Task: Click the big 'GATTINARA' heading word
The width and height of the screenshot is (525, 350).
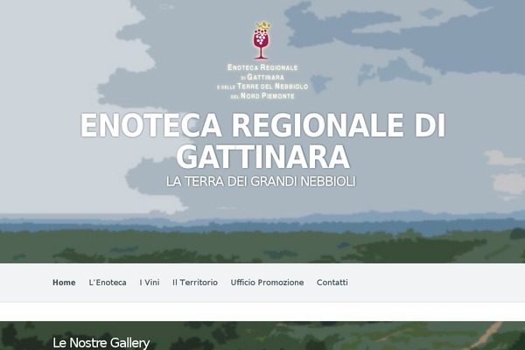Action: (262, 157)
